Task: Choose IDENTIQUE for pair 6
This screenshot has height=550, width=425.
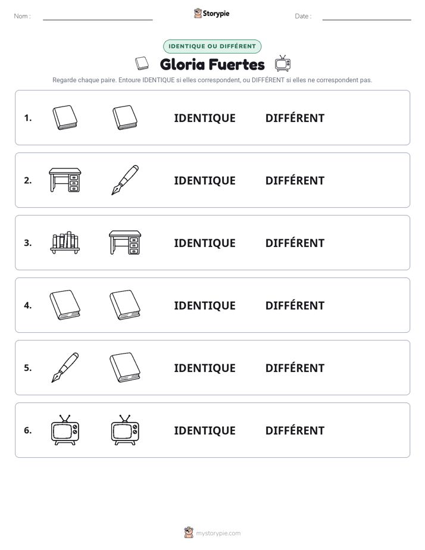Action: [x=205, y=430]
